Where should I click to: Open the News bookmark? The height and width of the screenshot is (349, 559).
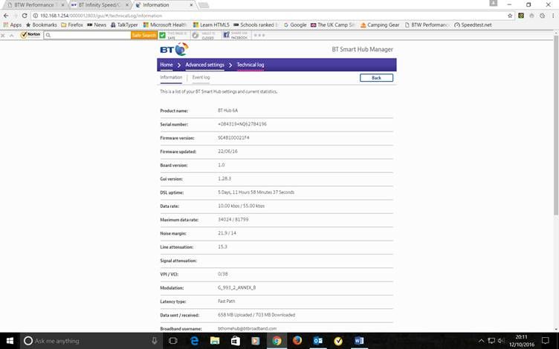coord(97,25)
